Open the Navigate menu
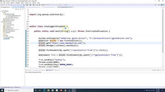Screen dimensions: 165x92 coord(18,3)
